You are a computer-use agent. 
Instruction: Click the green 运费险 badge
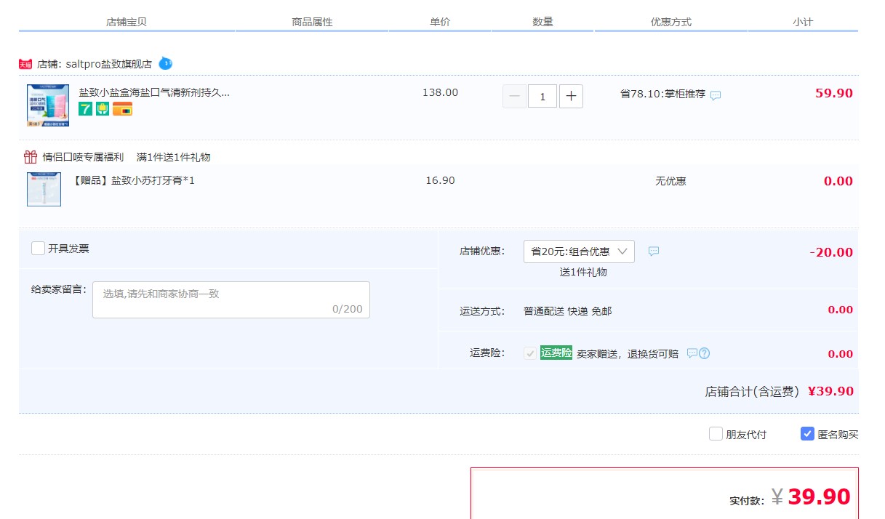pos(556,353)
